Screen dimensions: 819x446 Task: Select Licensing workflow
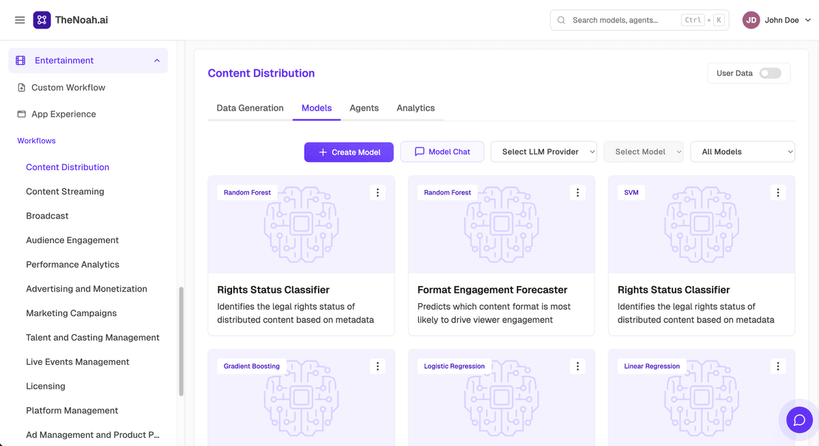(46, 386)
